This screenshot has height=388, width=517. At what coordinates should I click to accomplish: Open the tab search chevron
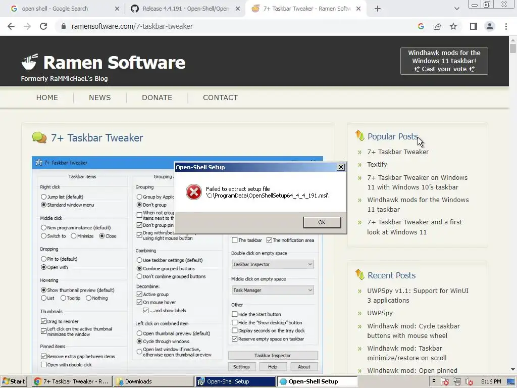[456, 9]
